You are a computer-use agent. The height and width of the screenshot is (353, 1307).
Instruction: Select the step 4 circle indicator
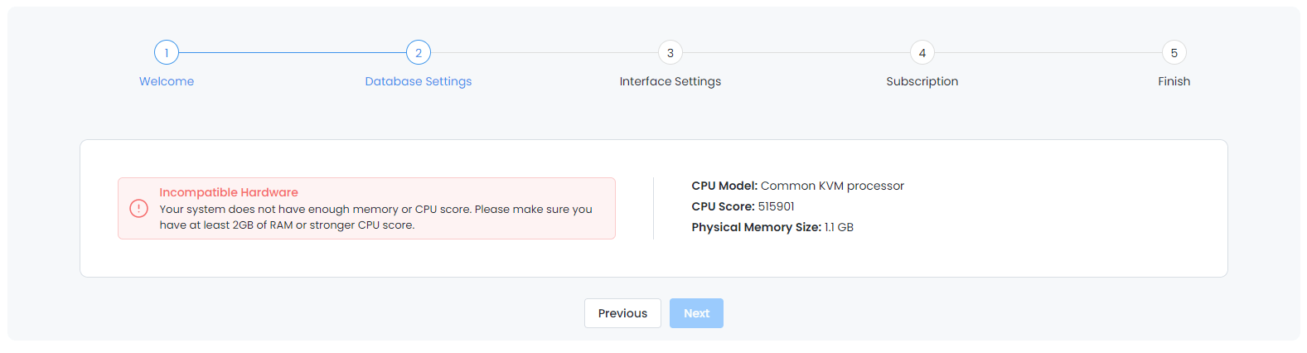(x=922, y=53)
